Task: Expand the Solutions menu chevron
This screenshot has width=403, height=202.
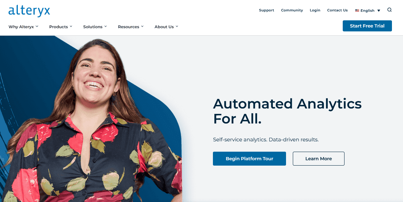Action: [x=105, y=26]
